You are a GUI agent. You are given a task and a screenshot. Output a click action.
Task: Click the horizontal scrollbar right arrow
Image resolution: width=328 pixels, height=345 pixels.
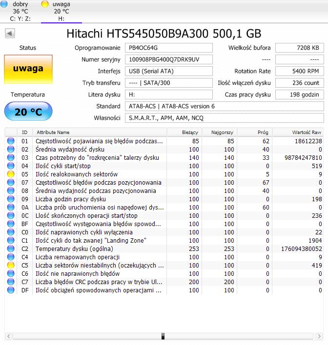click(x=319, y=336)
